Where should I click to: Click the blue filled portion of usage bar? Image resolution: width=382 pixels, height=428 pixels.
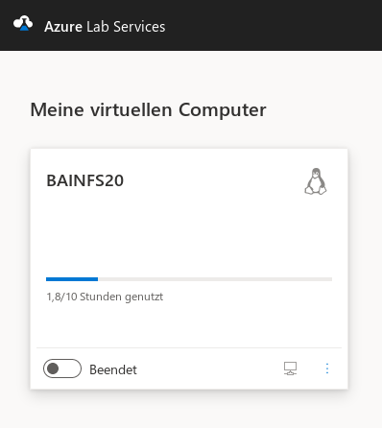(72, 279)
